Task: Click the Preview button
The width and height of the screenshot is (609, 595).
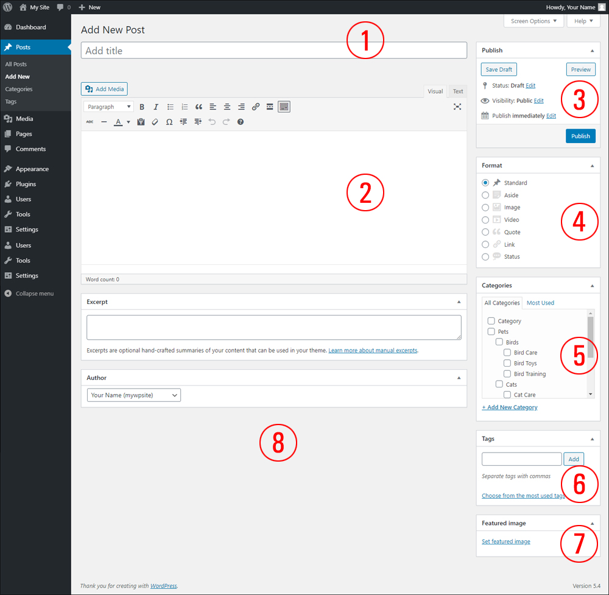Action: 580,69
